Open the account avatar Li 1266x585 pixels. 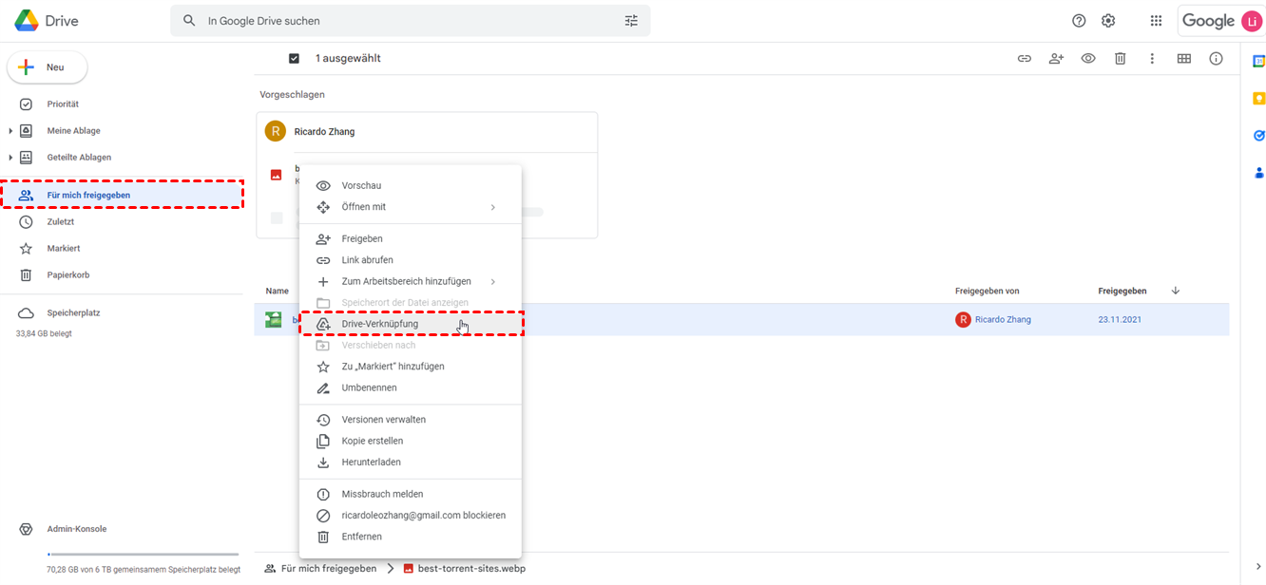point(1252,21)
